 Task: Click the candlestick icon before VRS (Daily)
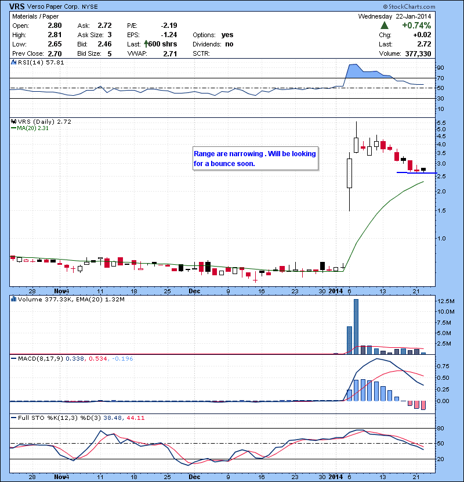click(13, 121)
